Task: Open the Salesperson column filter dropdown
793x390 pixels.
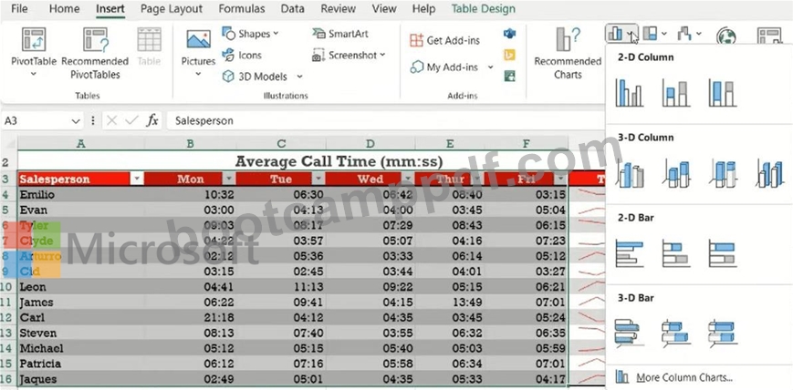Action: [137, 179]
